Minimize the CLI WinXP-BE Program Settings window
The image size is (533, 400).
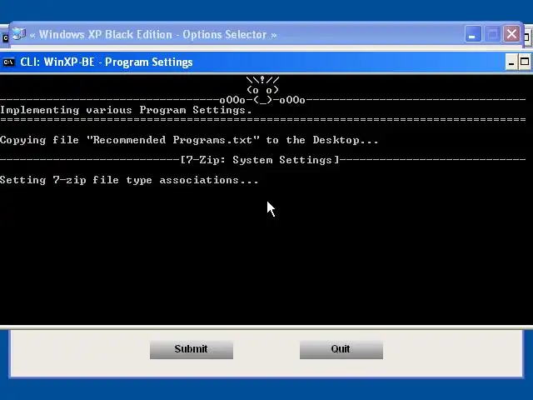point(511,62)
